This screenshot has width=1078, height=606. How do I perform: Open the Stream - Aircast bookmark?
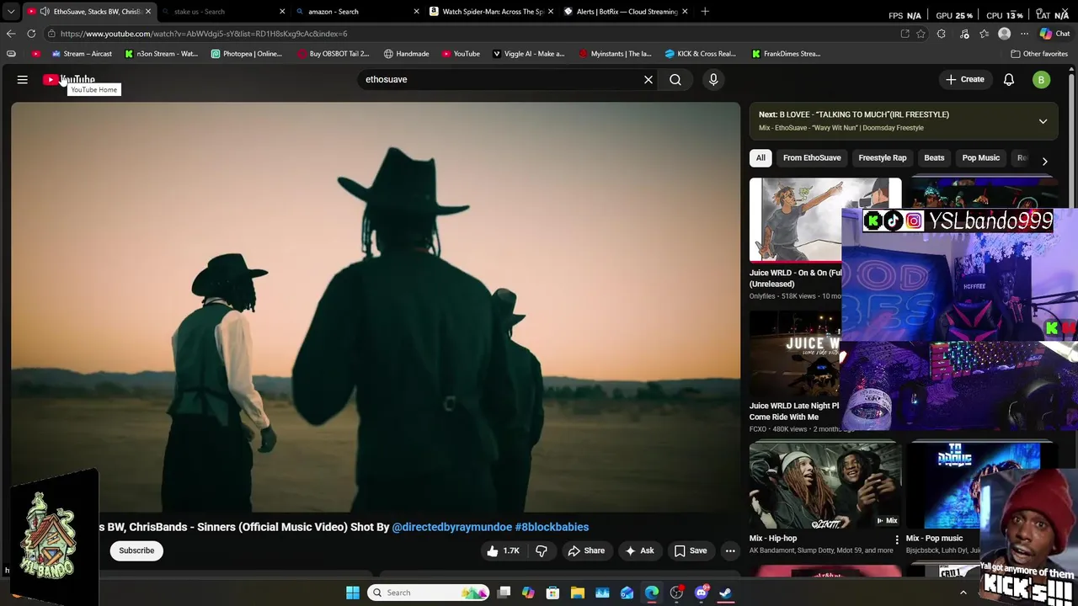pyautogui.click(x=82, y=54)
